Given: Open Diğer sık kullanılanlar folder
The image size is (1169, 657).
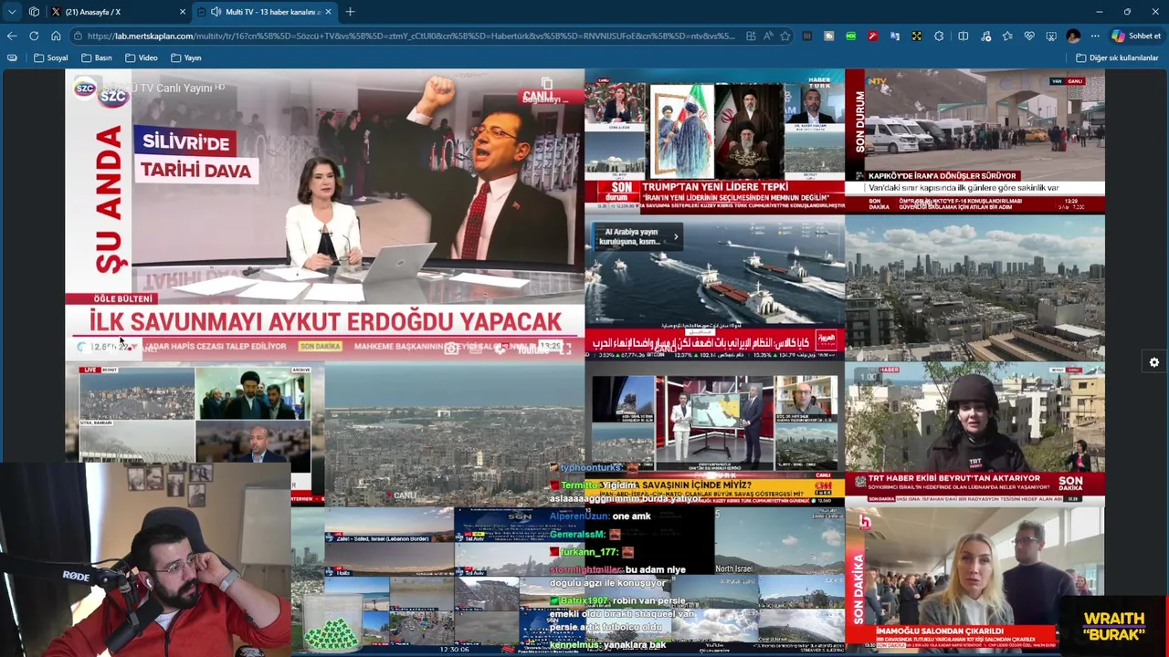Looking at the screenshot, I should [x=1117, y=57].
